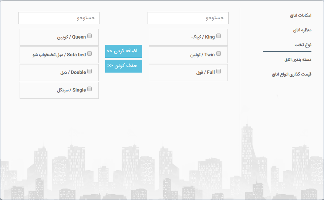Open the دسته بندی اتاق menu item
Screen dimensions: 324x200
[298, 60]
